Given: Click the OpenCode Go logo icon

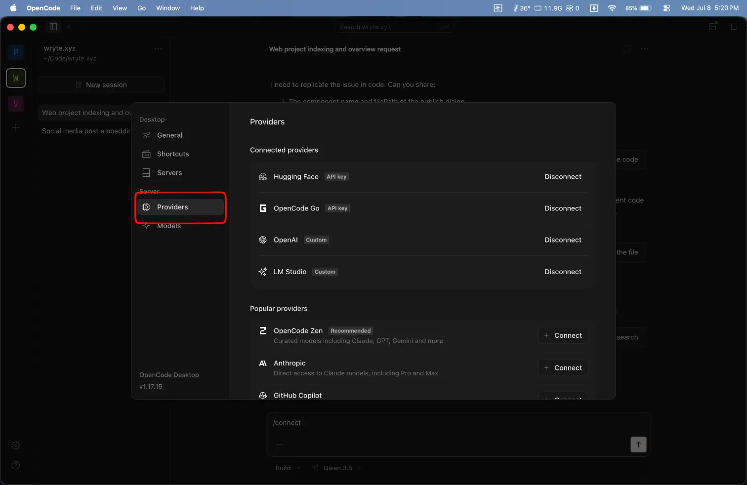Looking at the screenshot, I should (263, 208).
